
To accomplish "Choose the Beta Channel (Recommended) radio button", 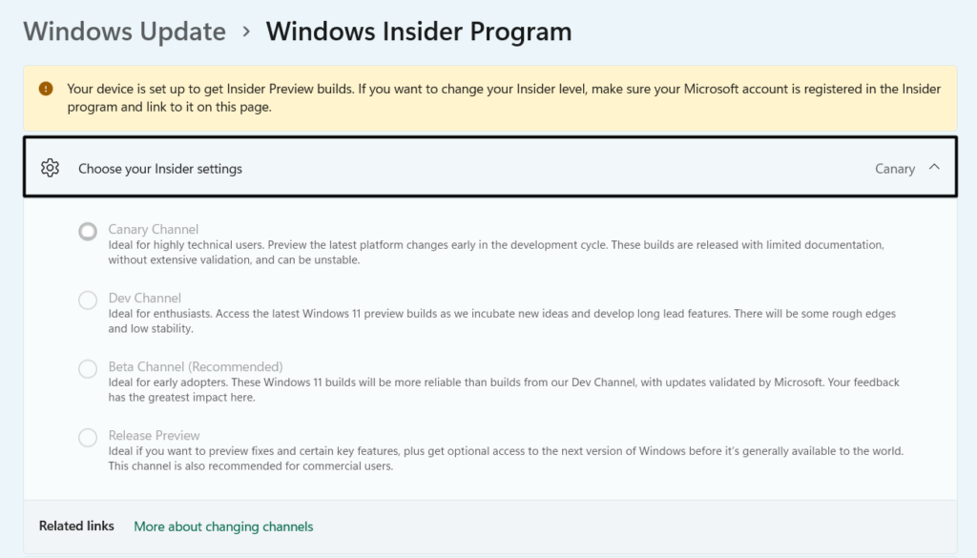I will tap(88, 369).
